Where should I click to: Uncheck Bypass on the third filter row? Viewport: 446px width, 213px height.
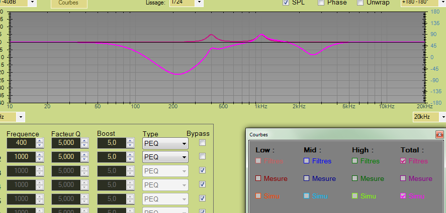point(202,170)
